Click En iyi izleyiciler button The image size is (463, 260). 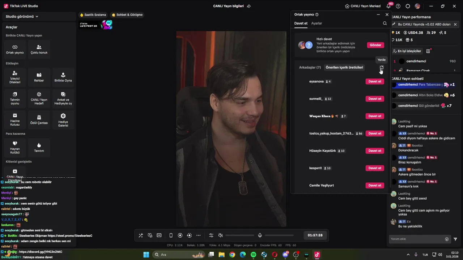pos(407,51)
